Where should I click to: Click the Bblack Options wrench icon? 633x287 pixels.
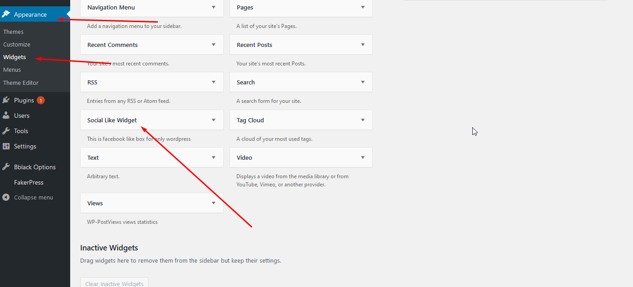6,167
